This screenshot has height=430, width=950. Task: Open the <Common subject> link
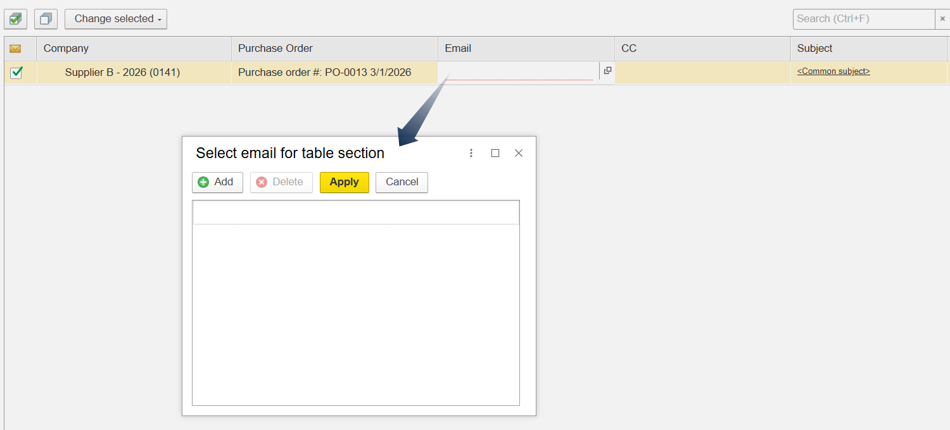point(833,71)
